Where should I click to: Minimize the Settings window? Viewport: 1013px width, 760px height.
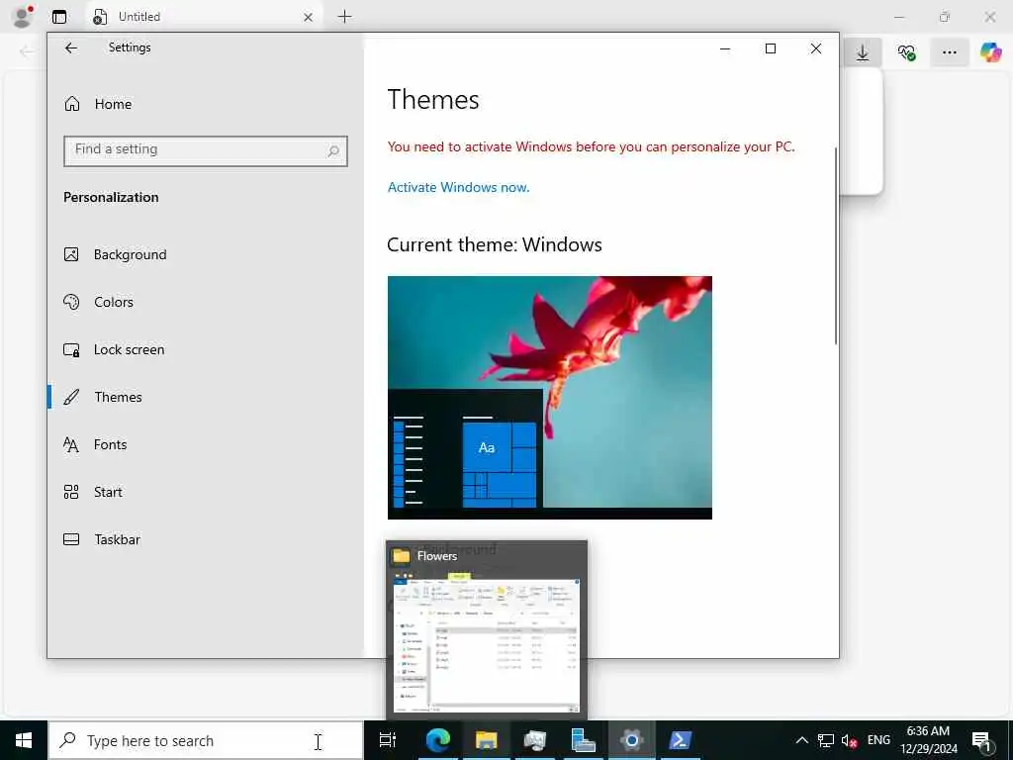click(x=725, y=48)
